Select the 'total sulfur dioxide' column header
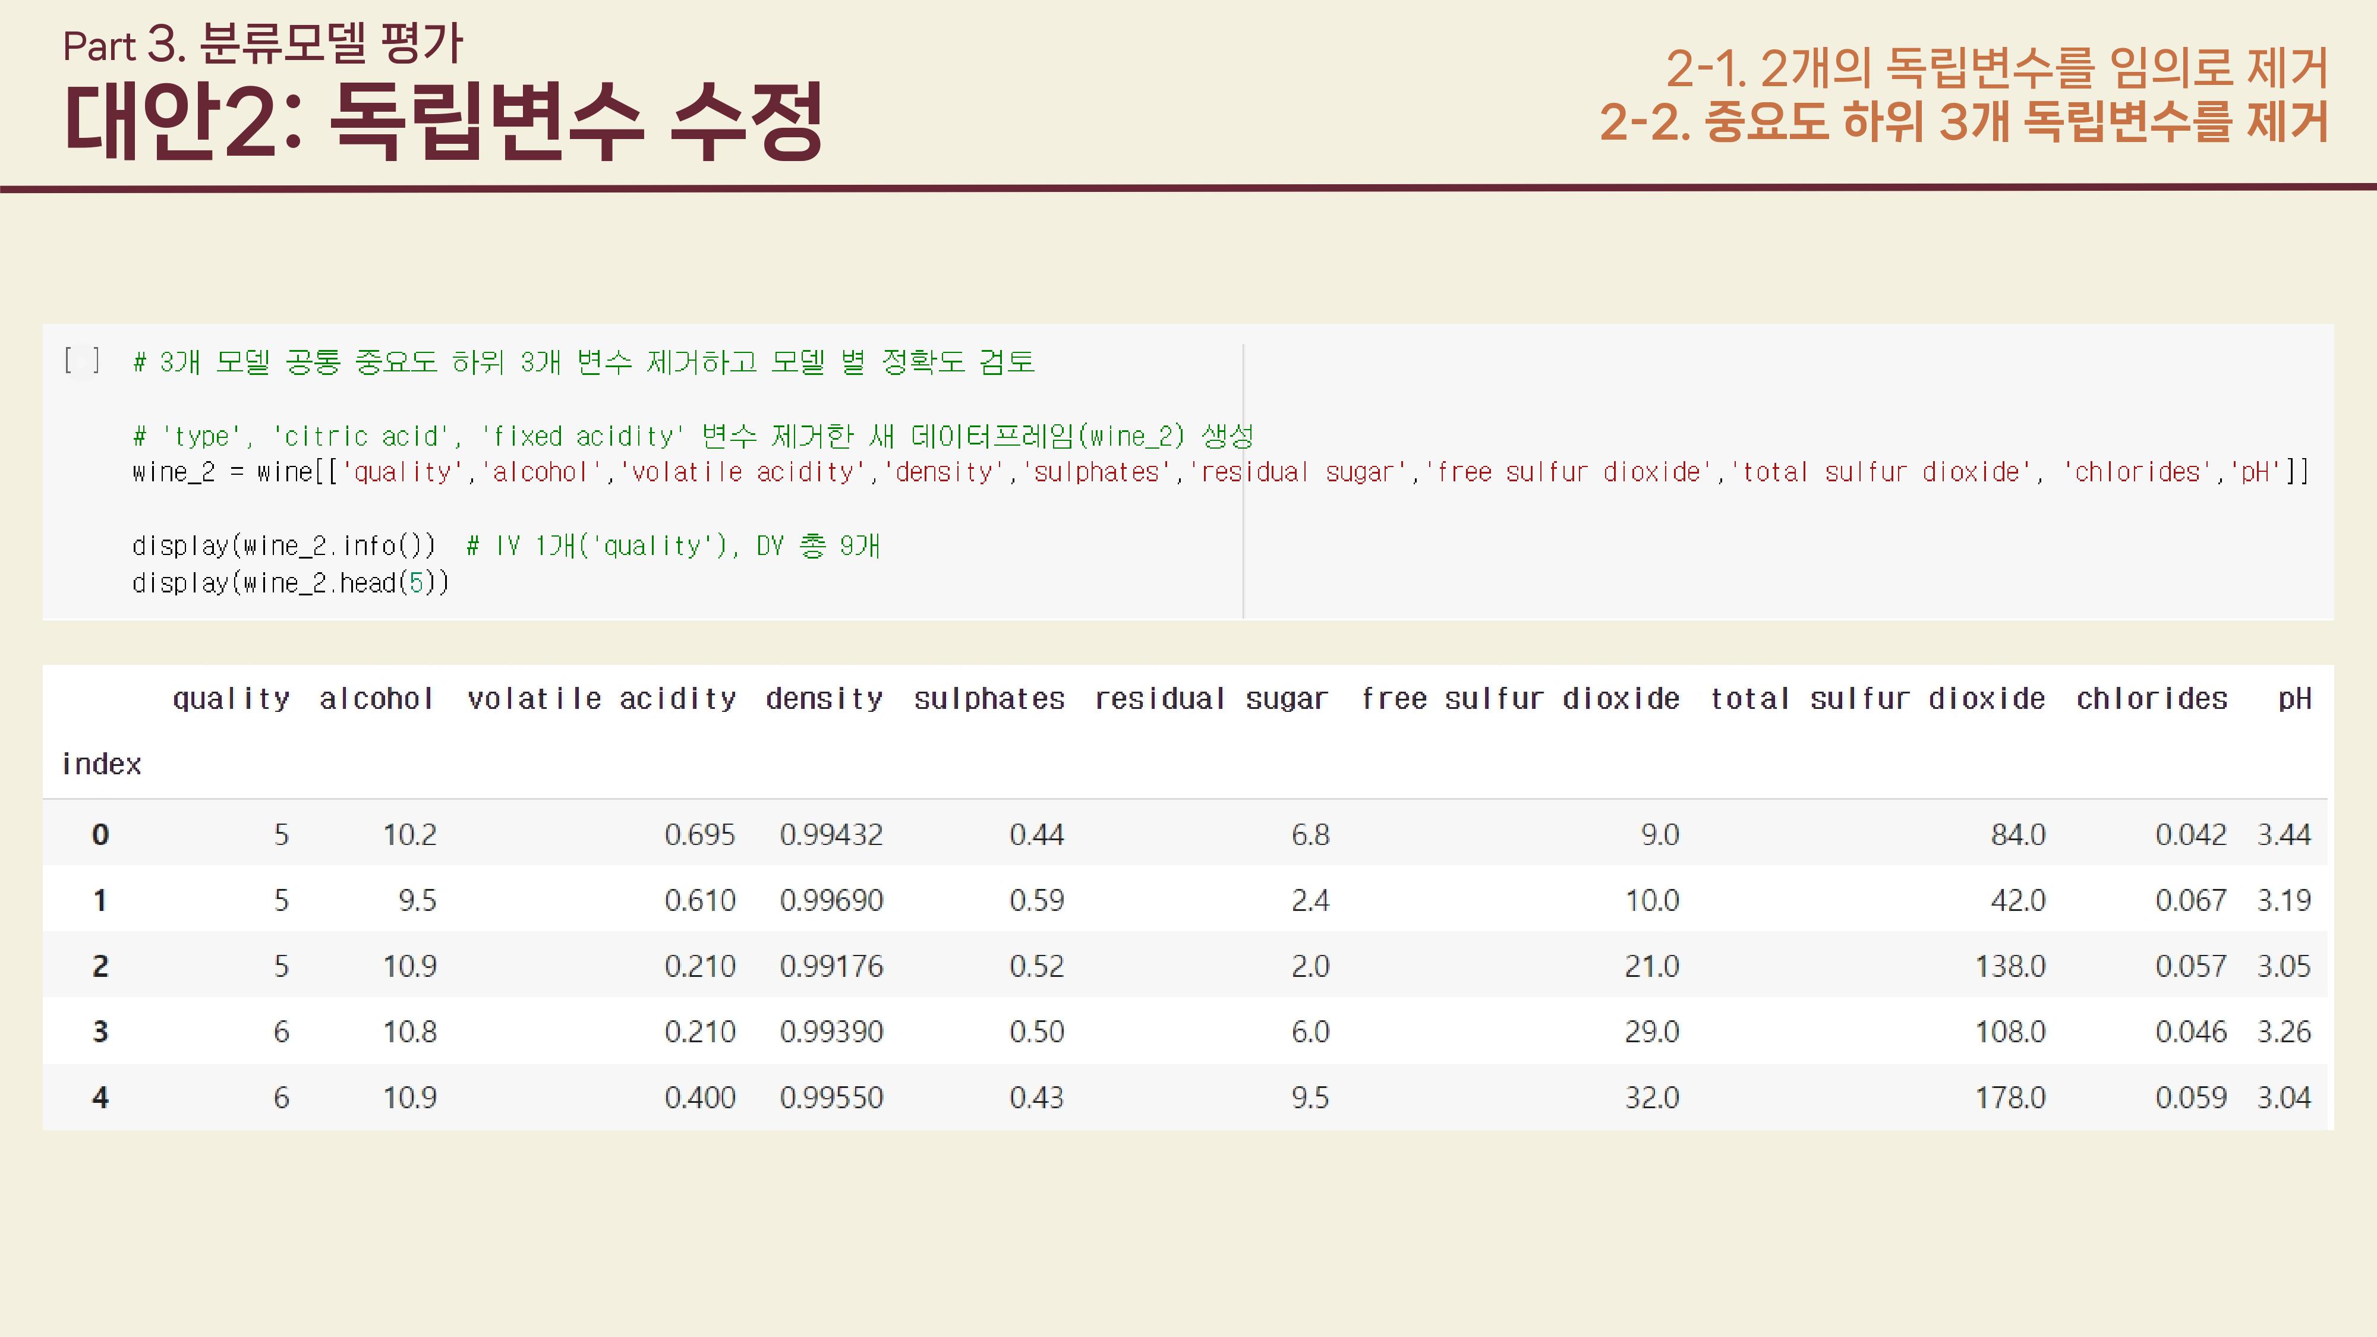Image resolution: width=2377 pixels, height=1337 pixels. pyautogui.click(x=1878, y=698)
